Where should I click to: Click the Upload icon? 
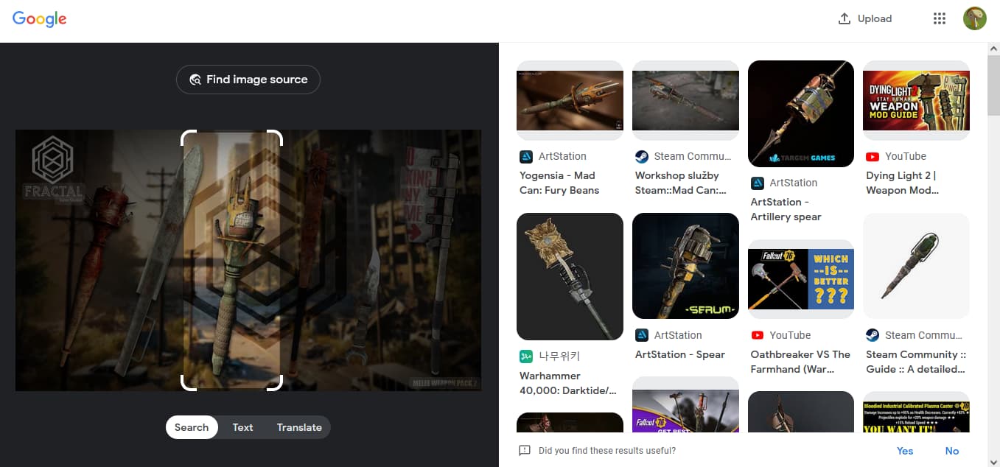845,18
